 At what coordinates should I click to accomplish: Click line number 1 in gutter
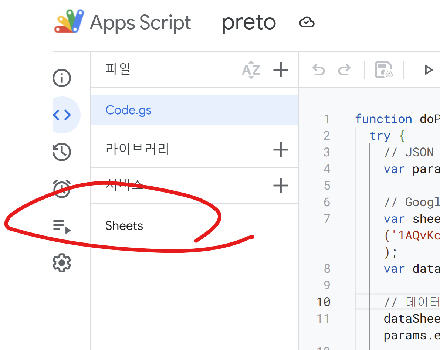pos(326,119)
